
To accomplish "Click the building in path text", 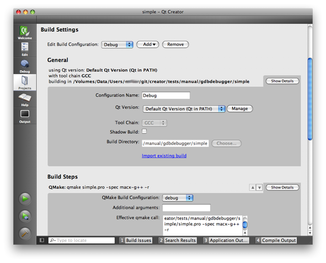I will pyautogui.click(x=149, y=82).
